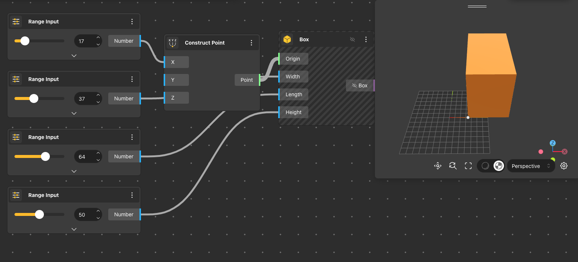Switch to plain shaded render mode

485,166
